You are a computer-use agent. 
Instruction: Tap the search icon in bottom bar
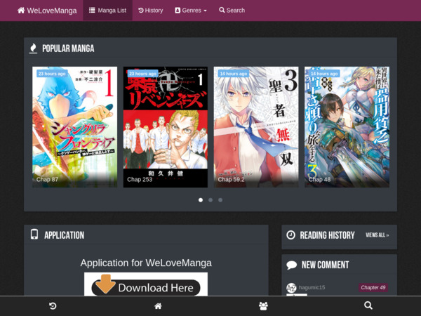tap(368, 305)
